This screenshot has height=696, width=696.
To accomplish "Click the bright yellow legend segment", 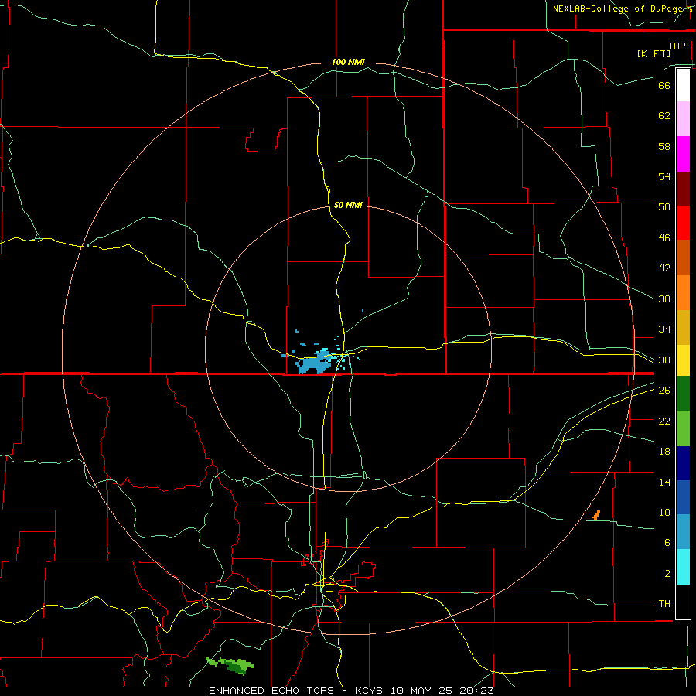I will point(683,360).
